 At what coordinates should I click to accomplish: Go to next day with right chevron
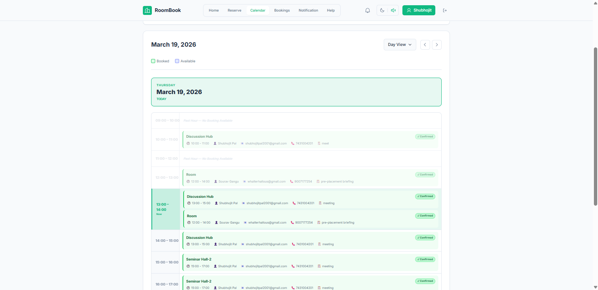pyautogui.click(x=436, y=45)
